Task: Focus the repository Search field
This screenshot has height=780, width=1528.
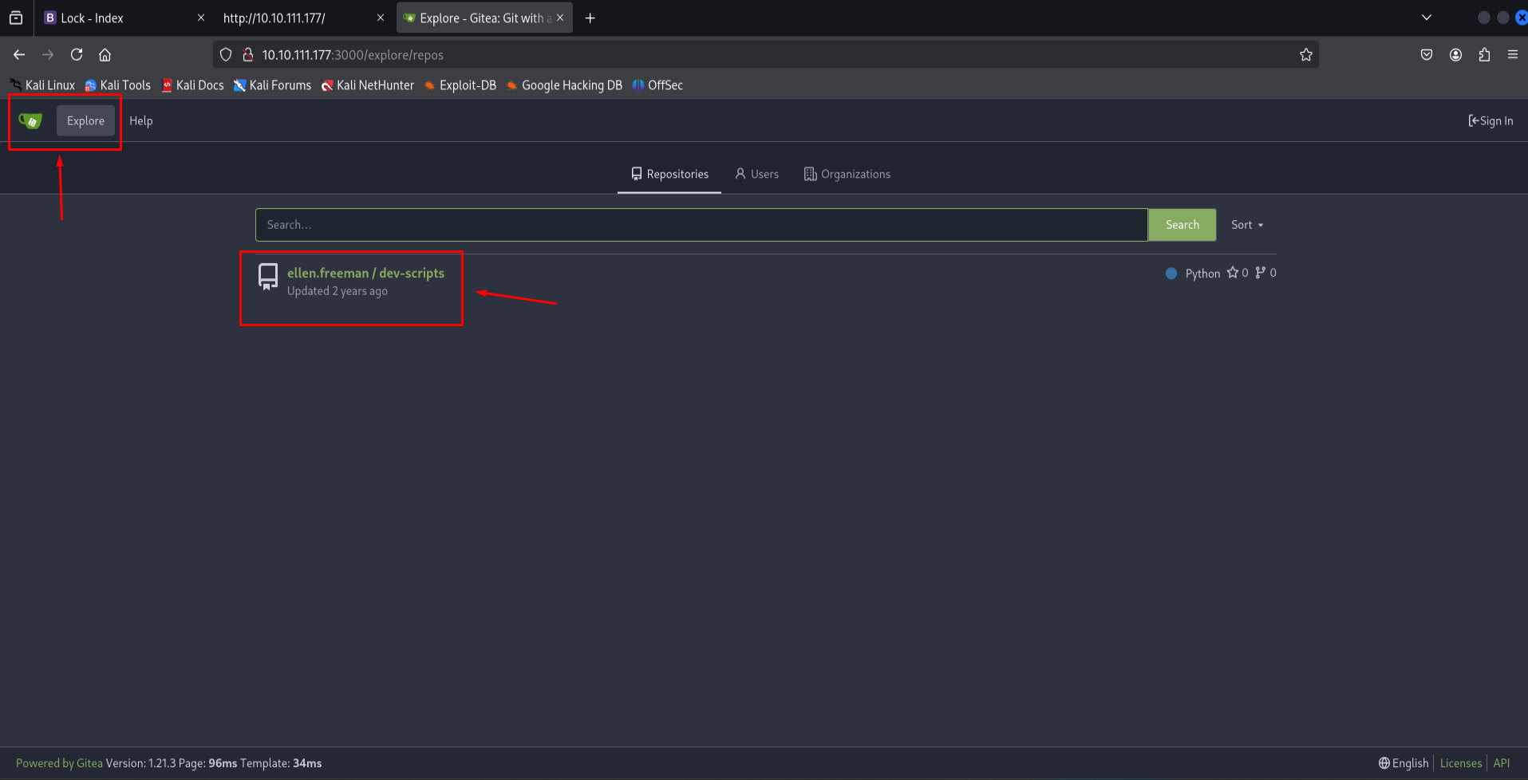Action: [701, 225]
